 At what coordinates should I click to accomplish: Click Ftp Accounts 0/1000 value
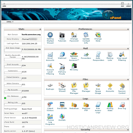(x=25, y=91)
